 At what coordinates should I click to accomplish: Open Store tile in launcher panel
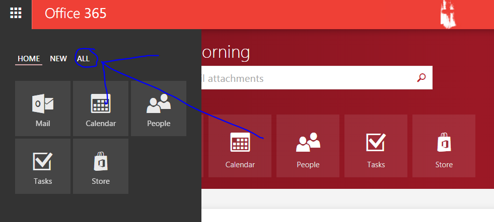click(x=101, y=166)
